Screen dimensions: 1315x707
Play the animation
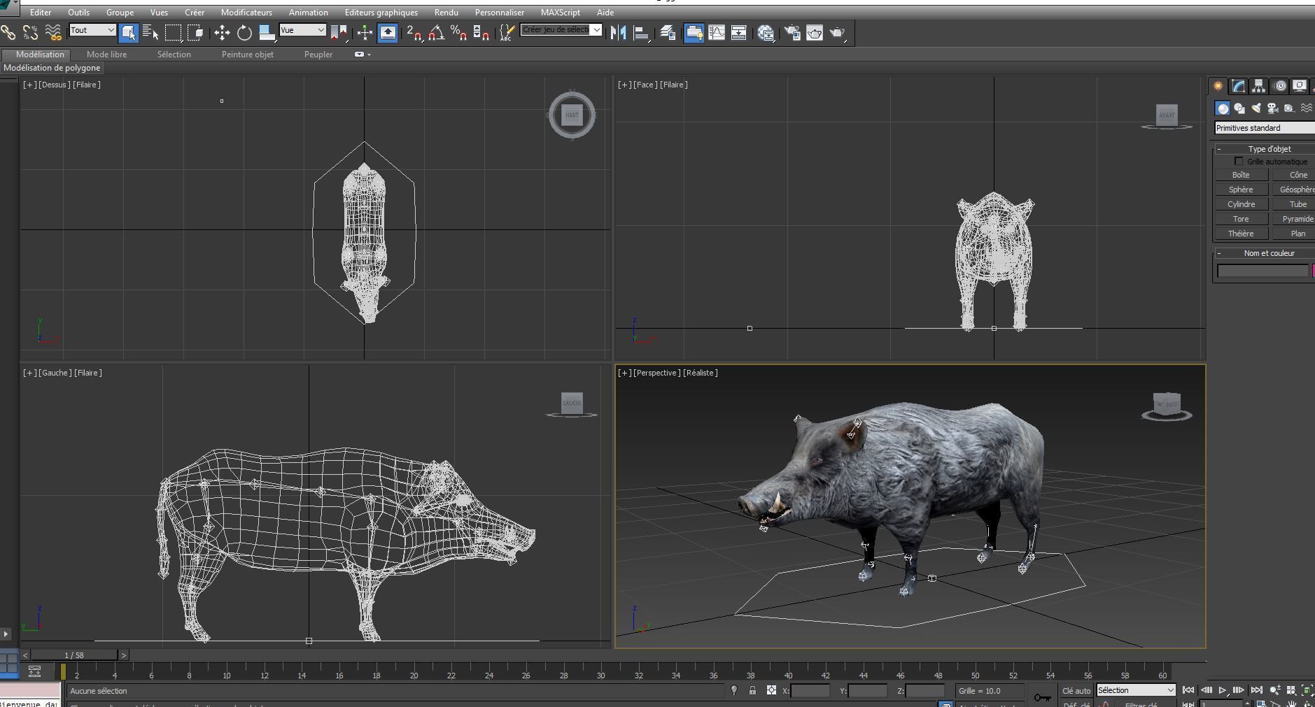click(1222, 690)
